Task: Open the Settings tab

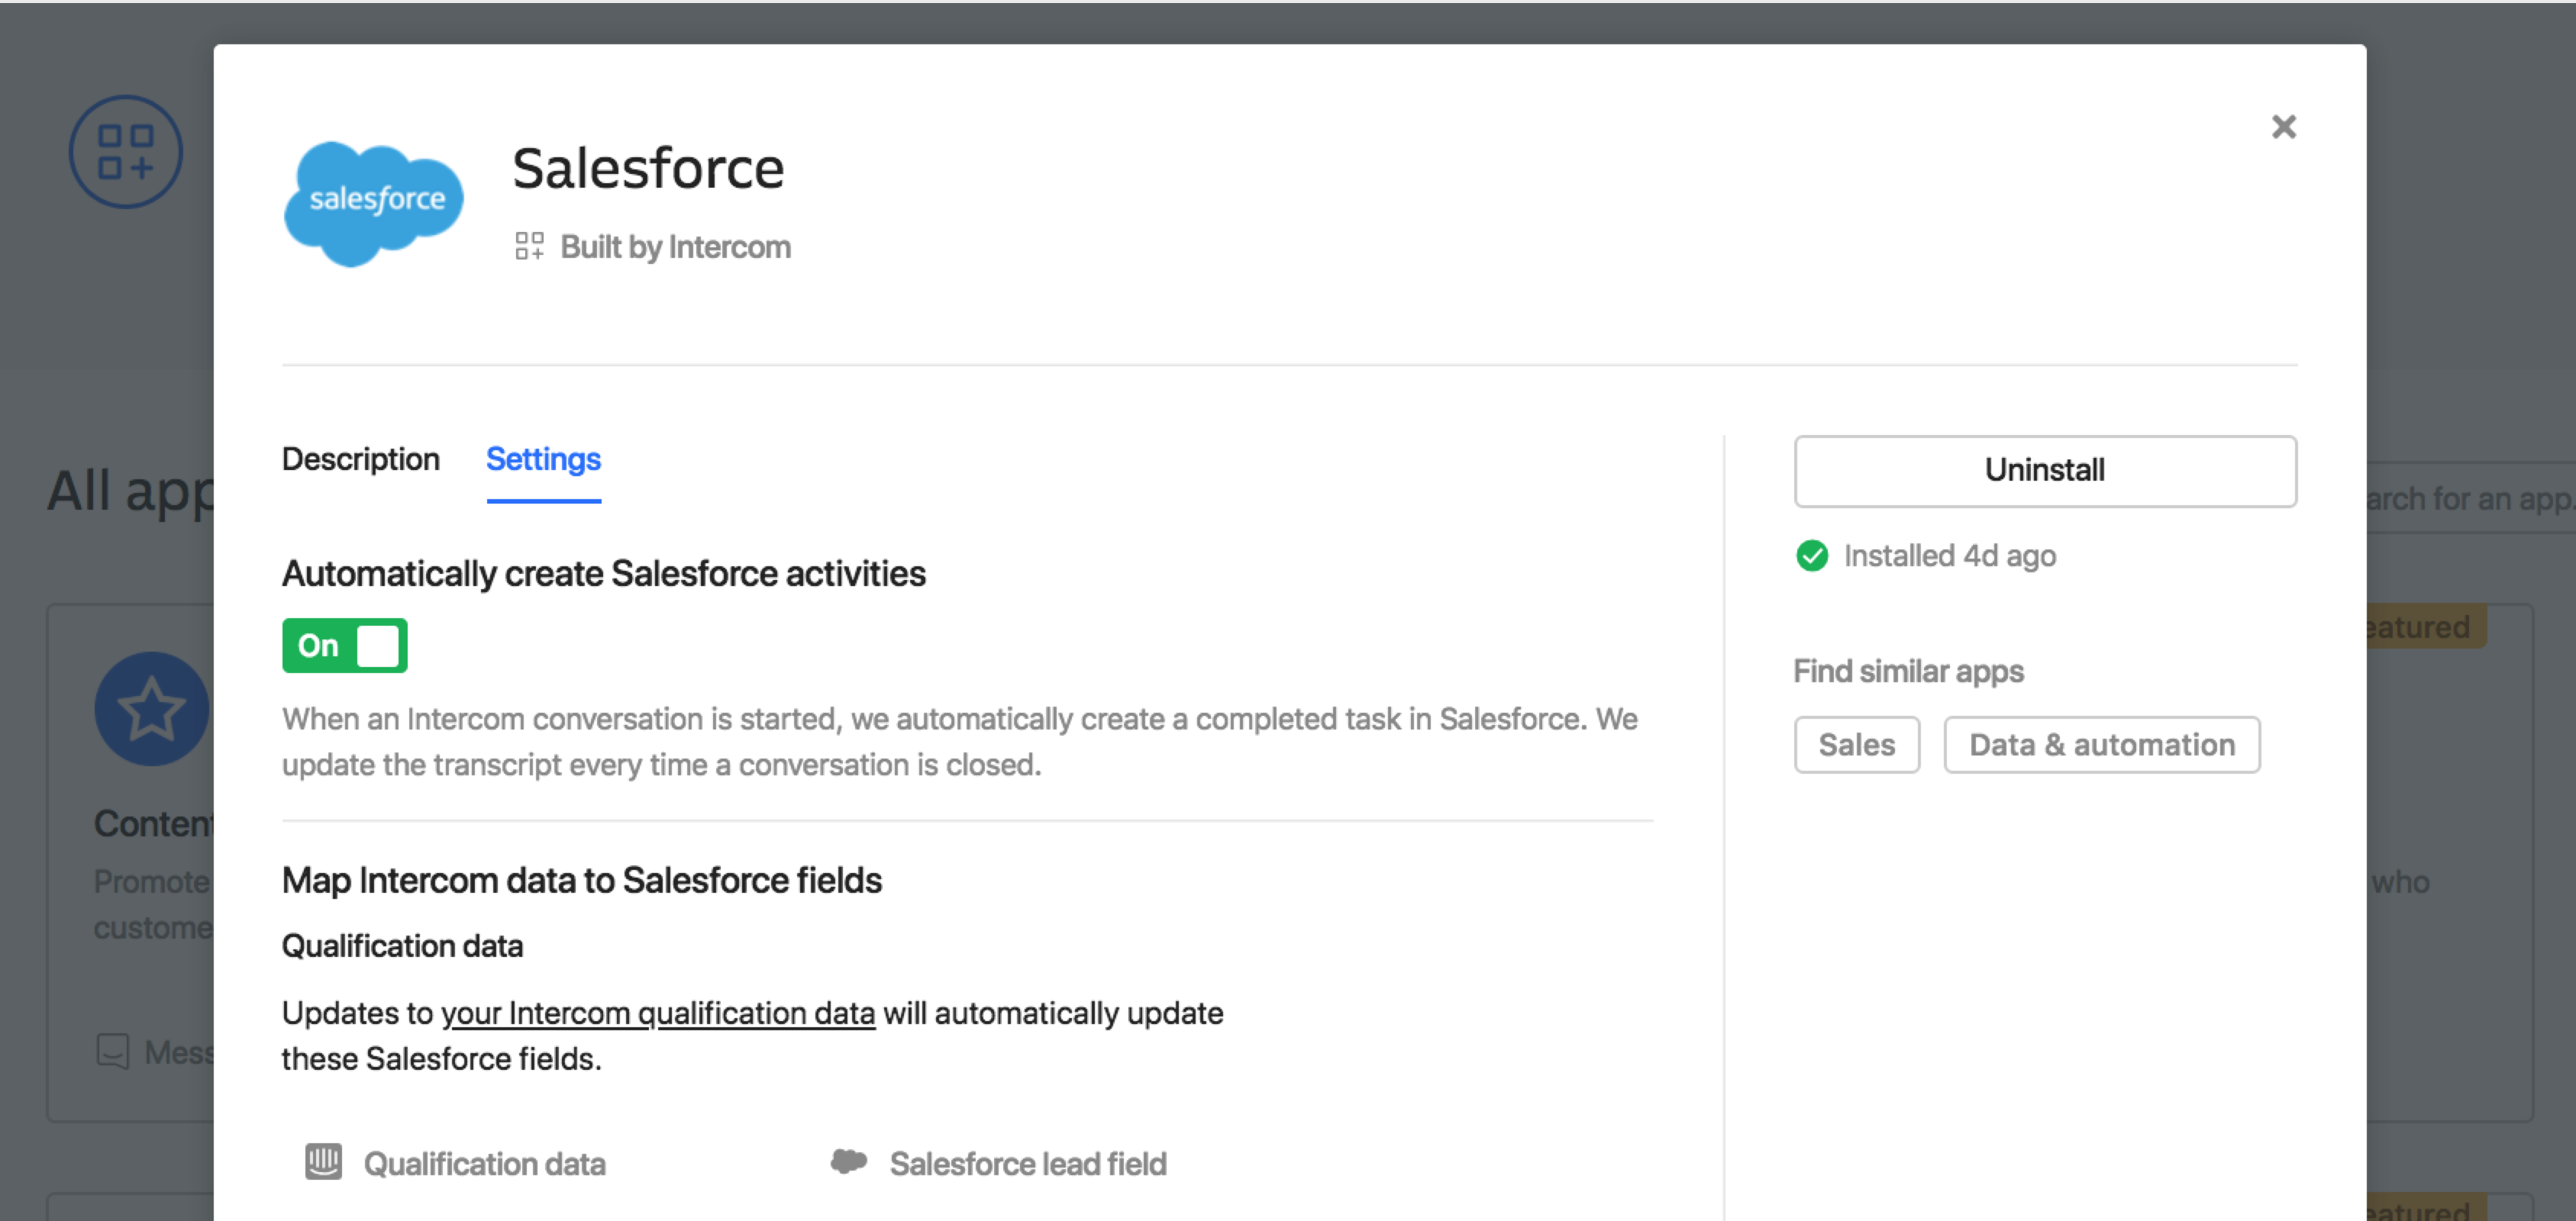Action: point(543,459)
